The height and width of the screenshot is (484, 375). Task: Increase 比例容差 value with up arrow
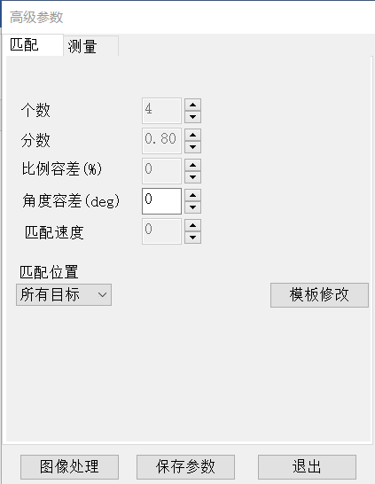click(193, 165)
